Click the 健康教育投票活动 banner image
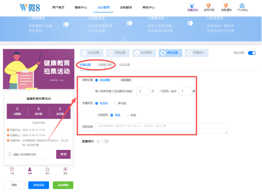262x192 pixels. coord(39,69)
